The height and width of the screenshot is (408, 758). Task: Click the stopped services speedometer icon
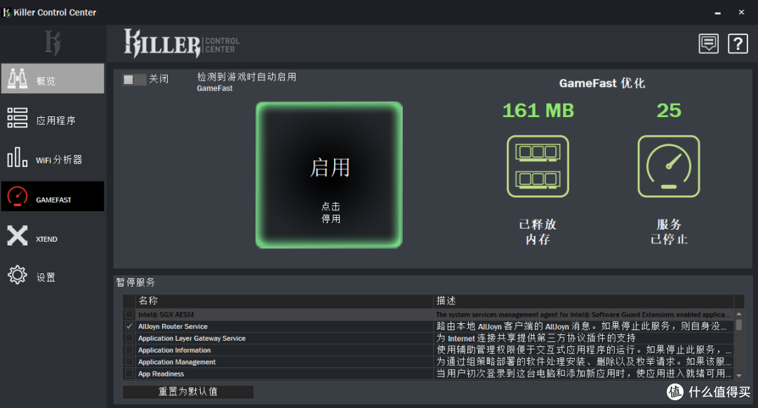[669, 166]
